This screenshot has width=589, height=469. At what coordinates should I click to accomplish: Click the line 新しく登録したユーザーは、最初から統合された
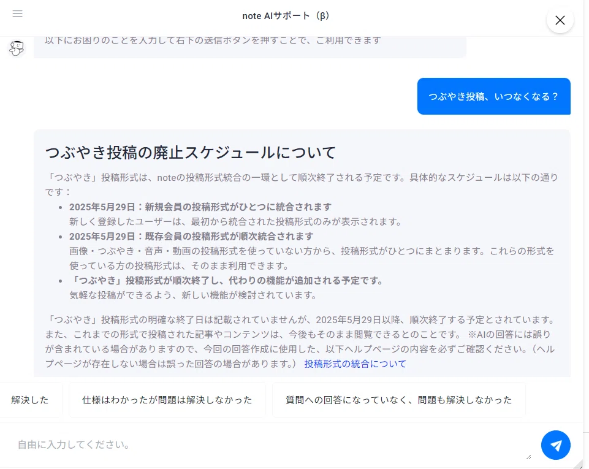[x=235, y=222]
